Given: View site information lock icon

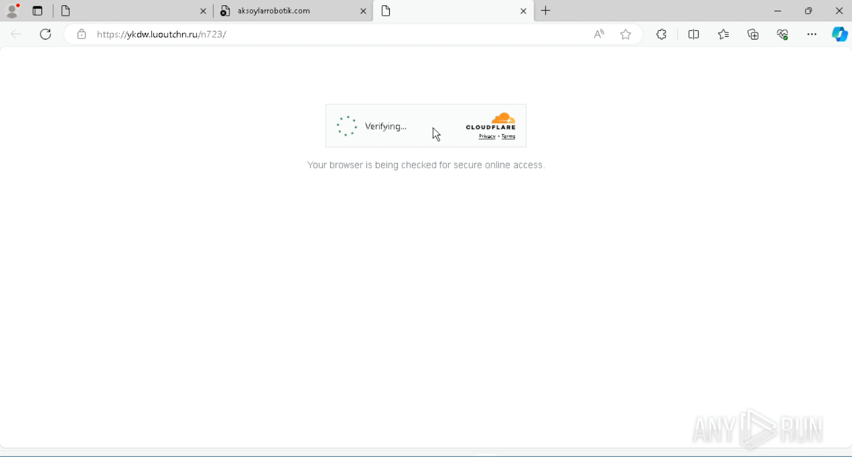Looking at the screenshot, I should click(x=81, y=35).
